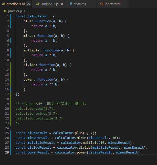Image resolution: width=157 pixels, height=165 pixels.
Task: Click multipleResult declaration on line 27
Action: 41,143
